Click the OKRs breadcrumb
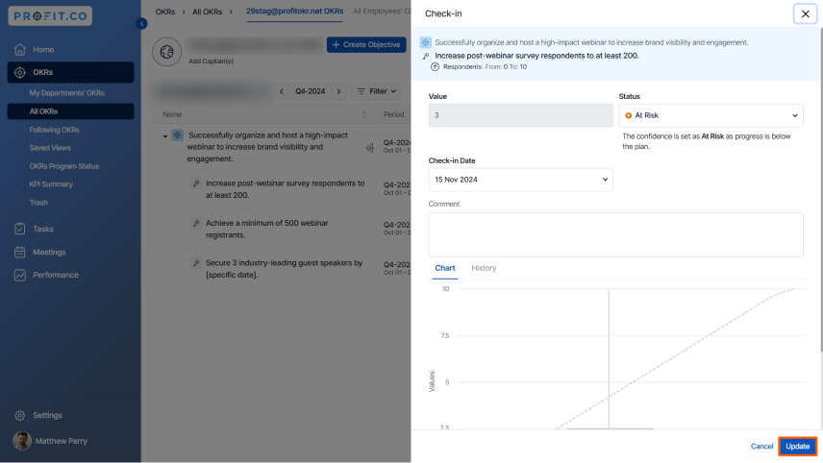This screenshot has width=823, height=463. [164, 12]
